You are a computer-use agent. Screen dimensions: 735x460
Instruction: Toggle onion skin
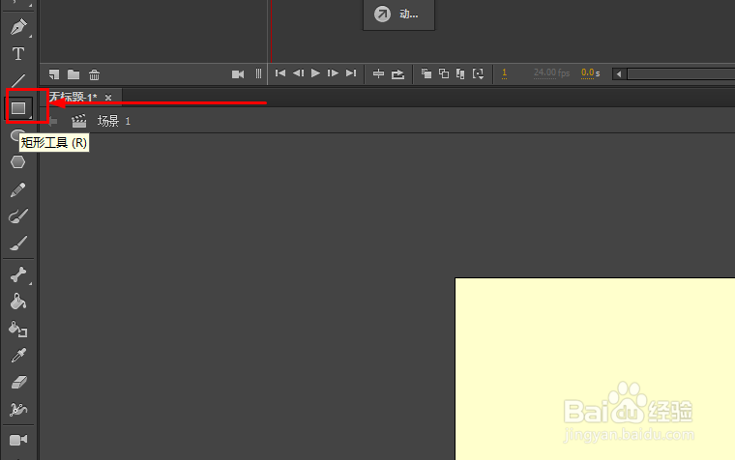(x=426, y=73)
